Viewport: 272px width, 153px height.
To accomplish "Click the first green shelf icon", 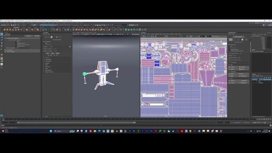I will point(126,30).
